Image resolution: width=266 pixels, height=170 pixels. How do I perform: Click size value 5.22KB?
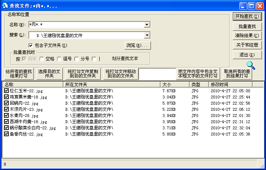pyautogui.click(x=169, y=109)
